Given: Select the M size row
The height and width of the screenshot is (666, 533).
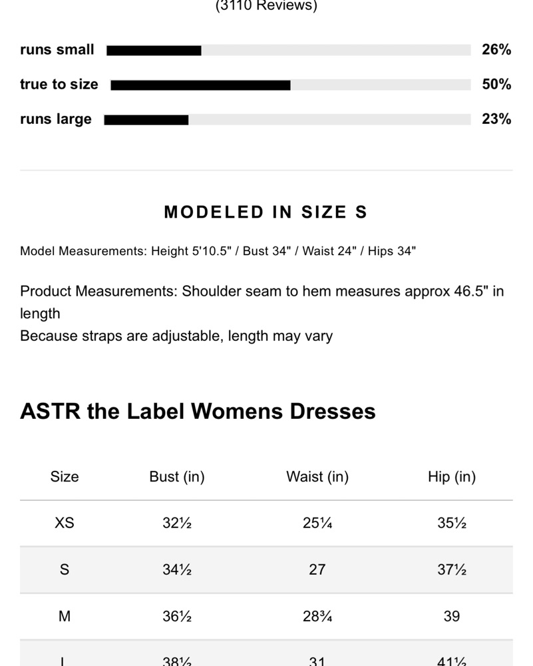Looking at the screenshot, I should click(266, 616).
